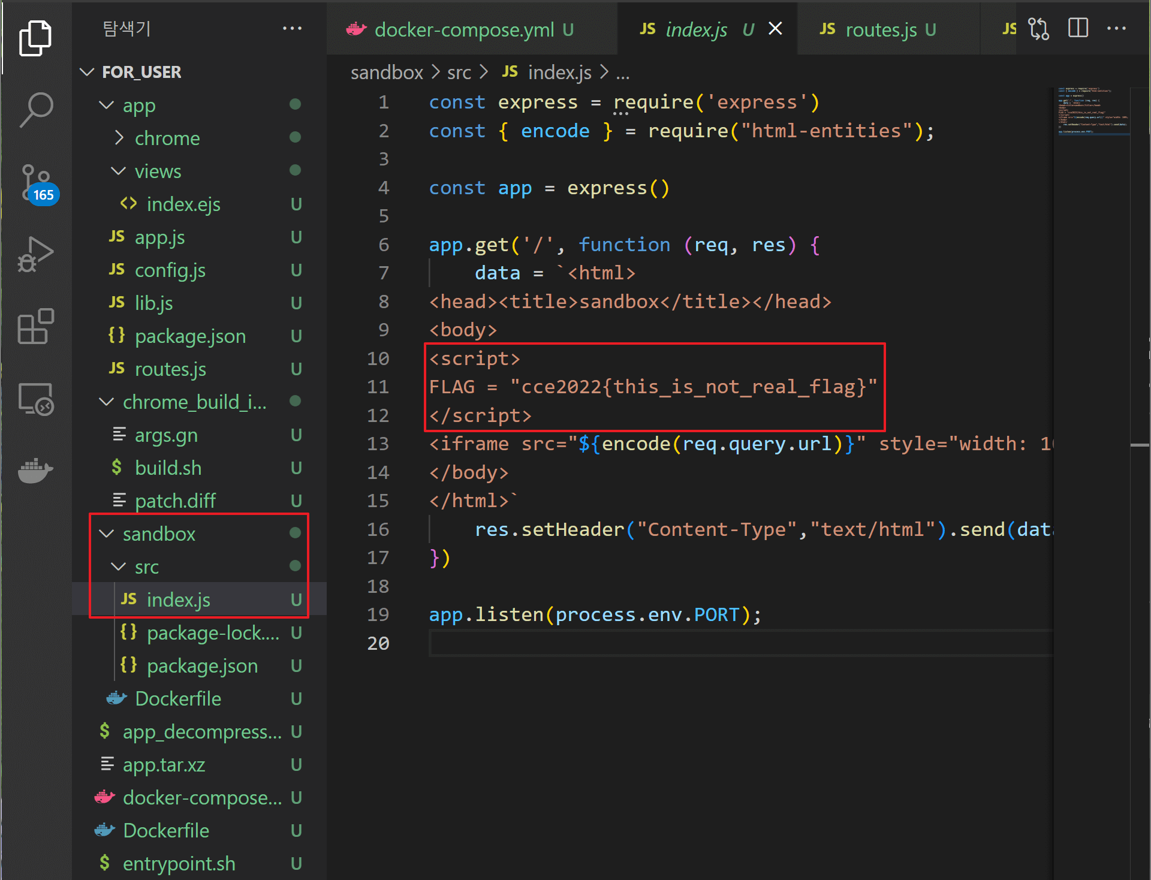The height and width of the screenshot is (880, 1151).
Task: Open patch.diff file in explorer
Action: click(174, 501)
